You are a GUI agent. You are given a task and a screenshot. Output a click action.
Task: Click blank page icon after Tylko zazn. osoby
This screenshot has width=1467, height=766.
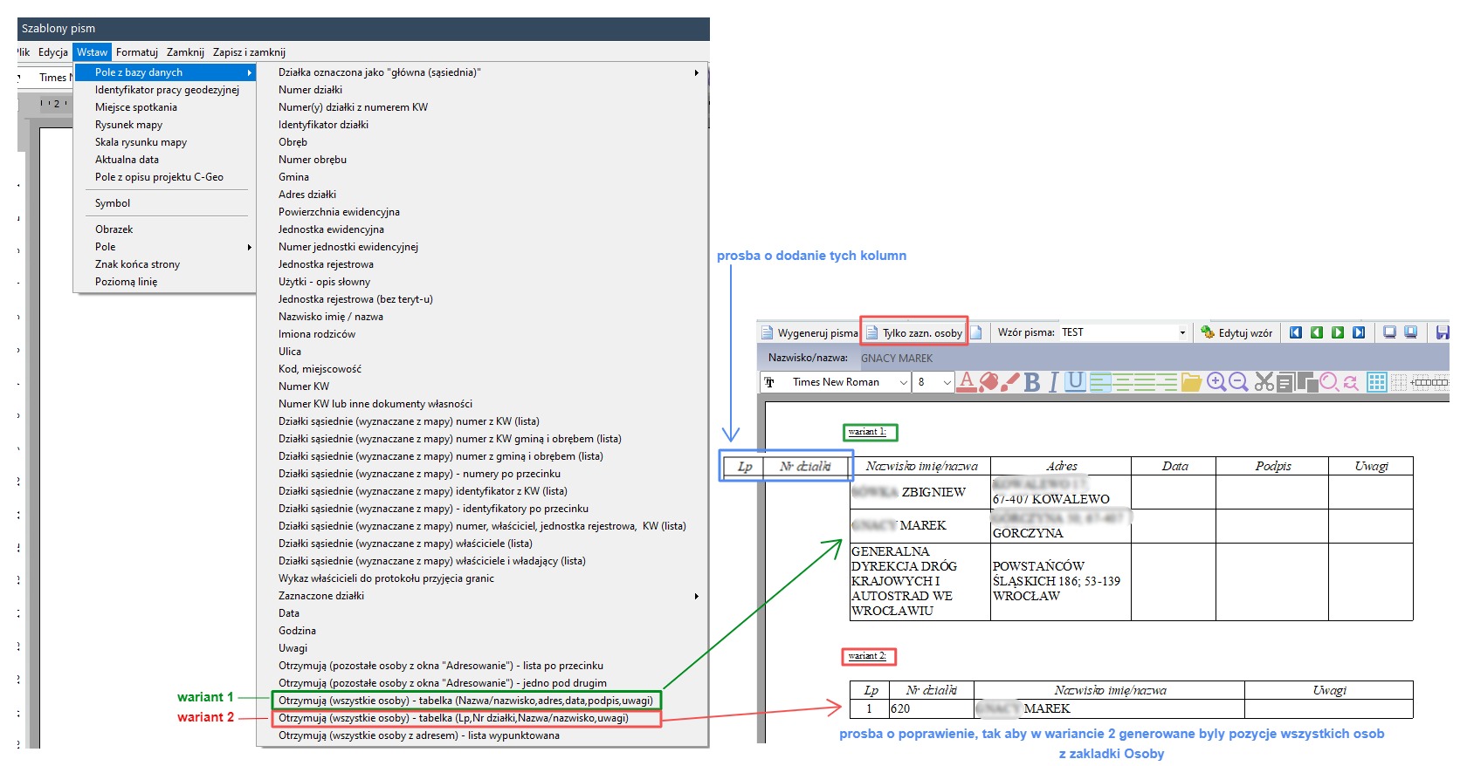tap(976, 332)
